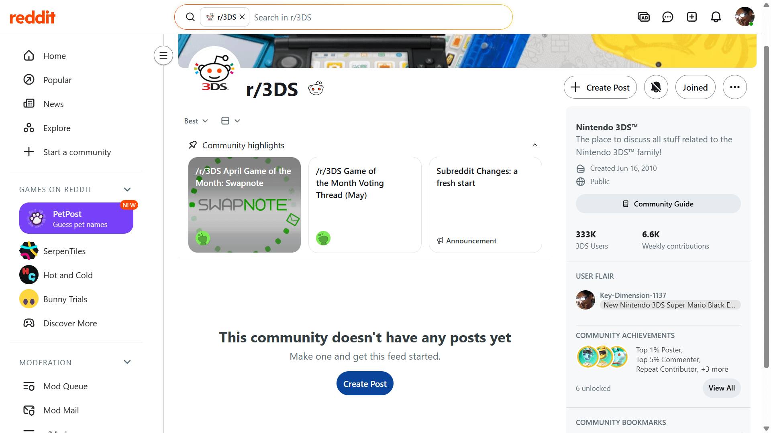This screenshot has height=433, width=771.
Task: Click the Reddit advertise AD icon
Action: pos(644,17)
